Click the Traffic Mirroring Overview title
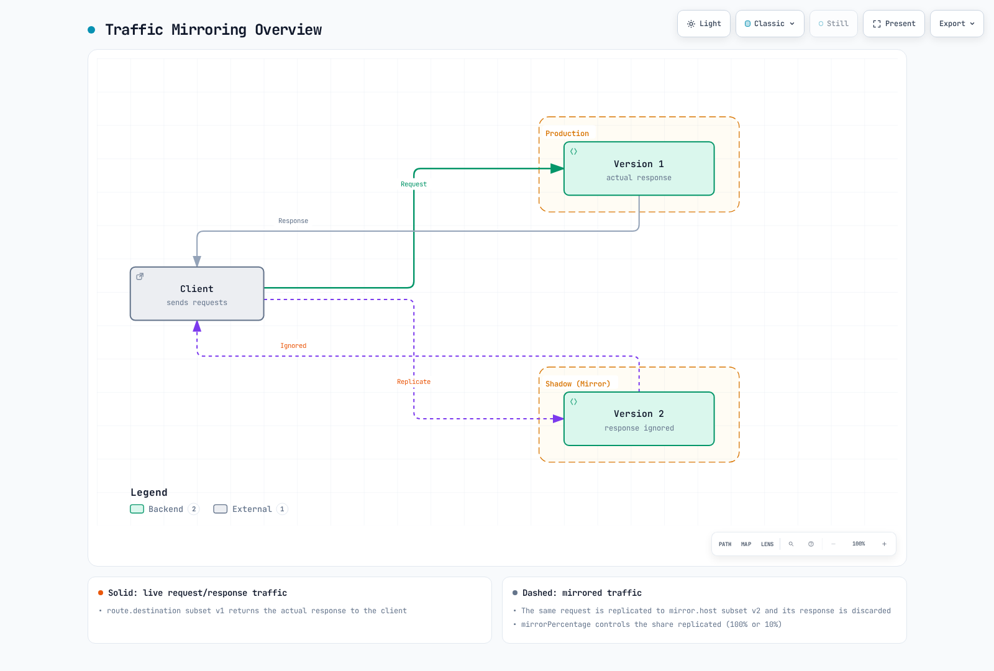The width and height of the screenshot is (994, 671). tap(214, 30)
